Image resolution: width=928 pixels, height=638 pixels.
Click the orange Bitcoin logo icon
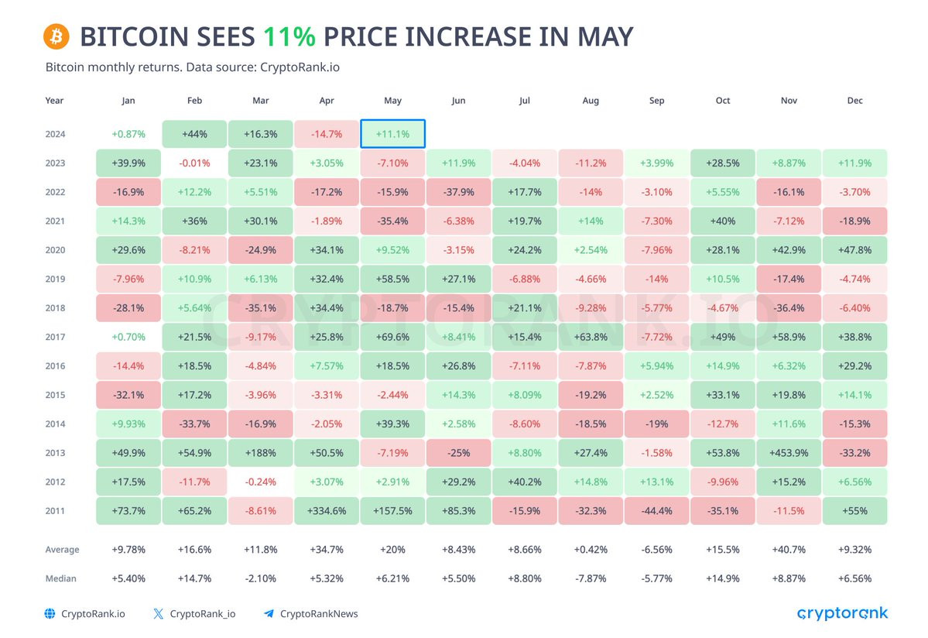tap(57, 36)
